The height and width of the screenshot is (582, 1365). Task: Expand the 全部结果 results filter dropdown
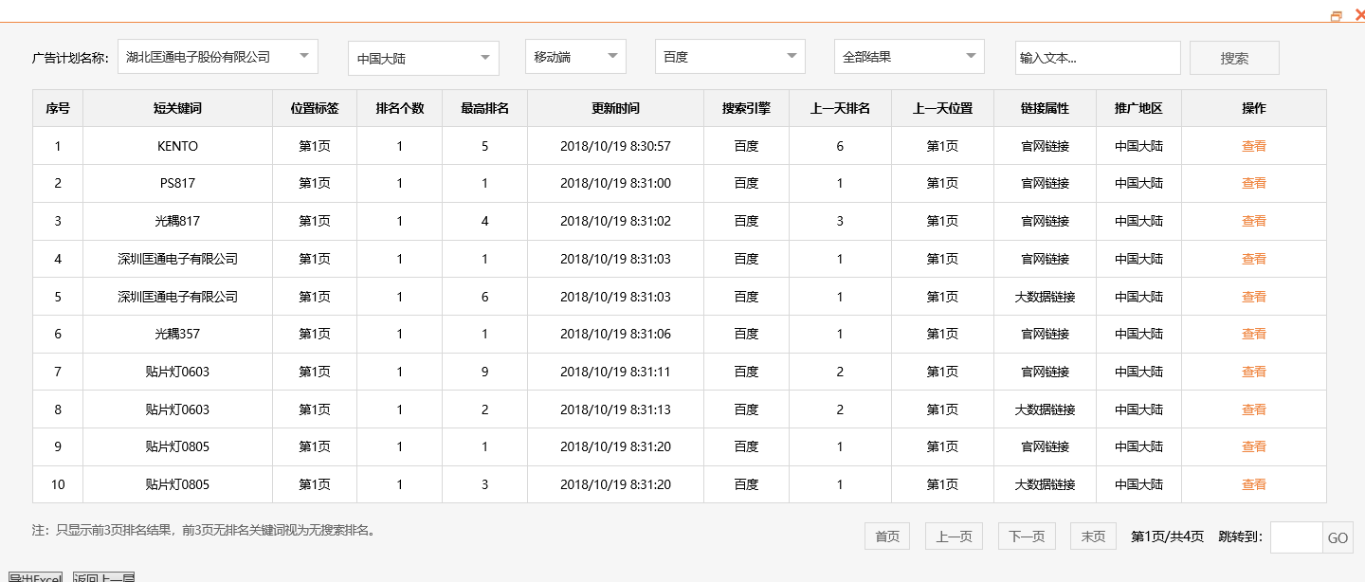pyautogui.click(x=907, y=56)
